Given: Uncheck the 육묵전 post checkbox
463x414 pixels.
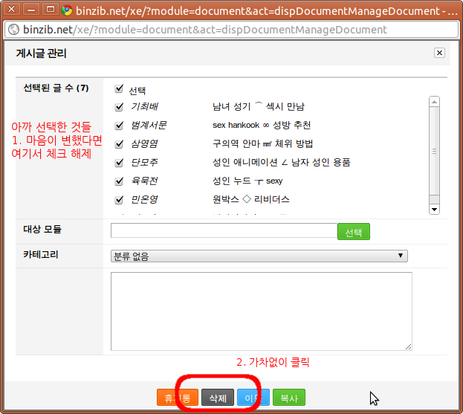Looking at the screenshot, I should 119,181.
